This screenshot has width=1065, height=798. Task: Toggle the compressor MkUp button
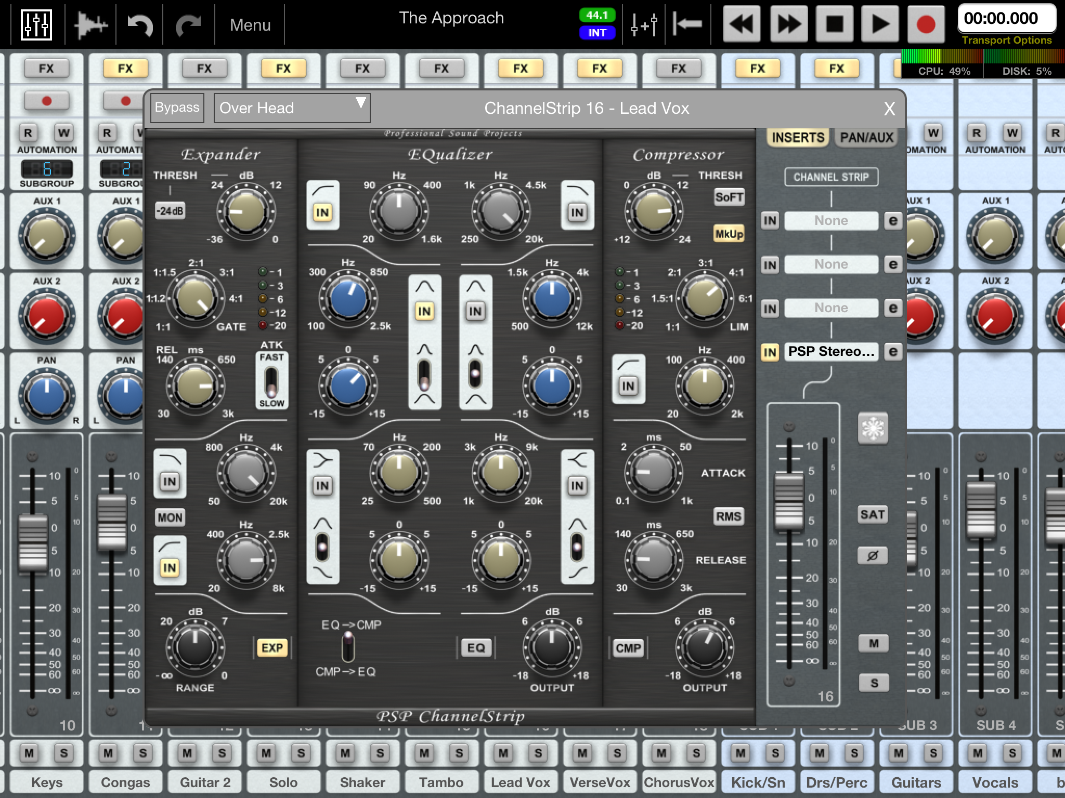[x=729, y=234]
